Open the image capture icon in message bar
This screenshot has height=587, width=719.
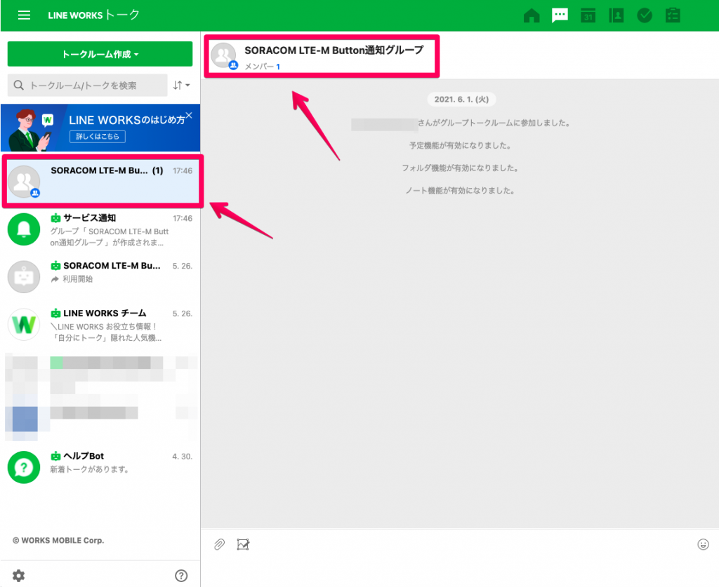pos(243,544)
